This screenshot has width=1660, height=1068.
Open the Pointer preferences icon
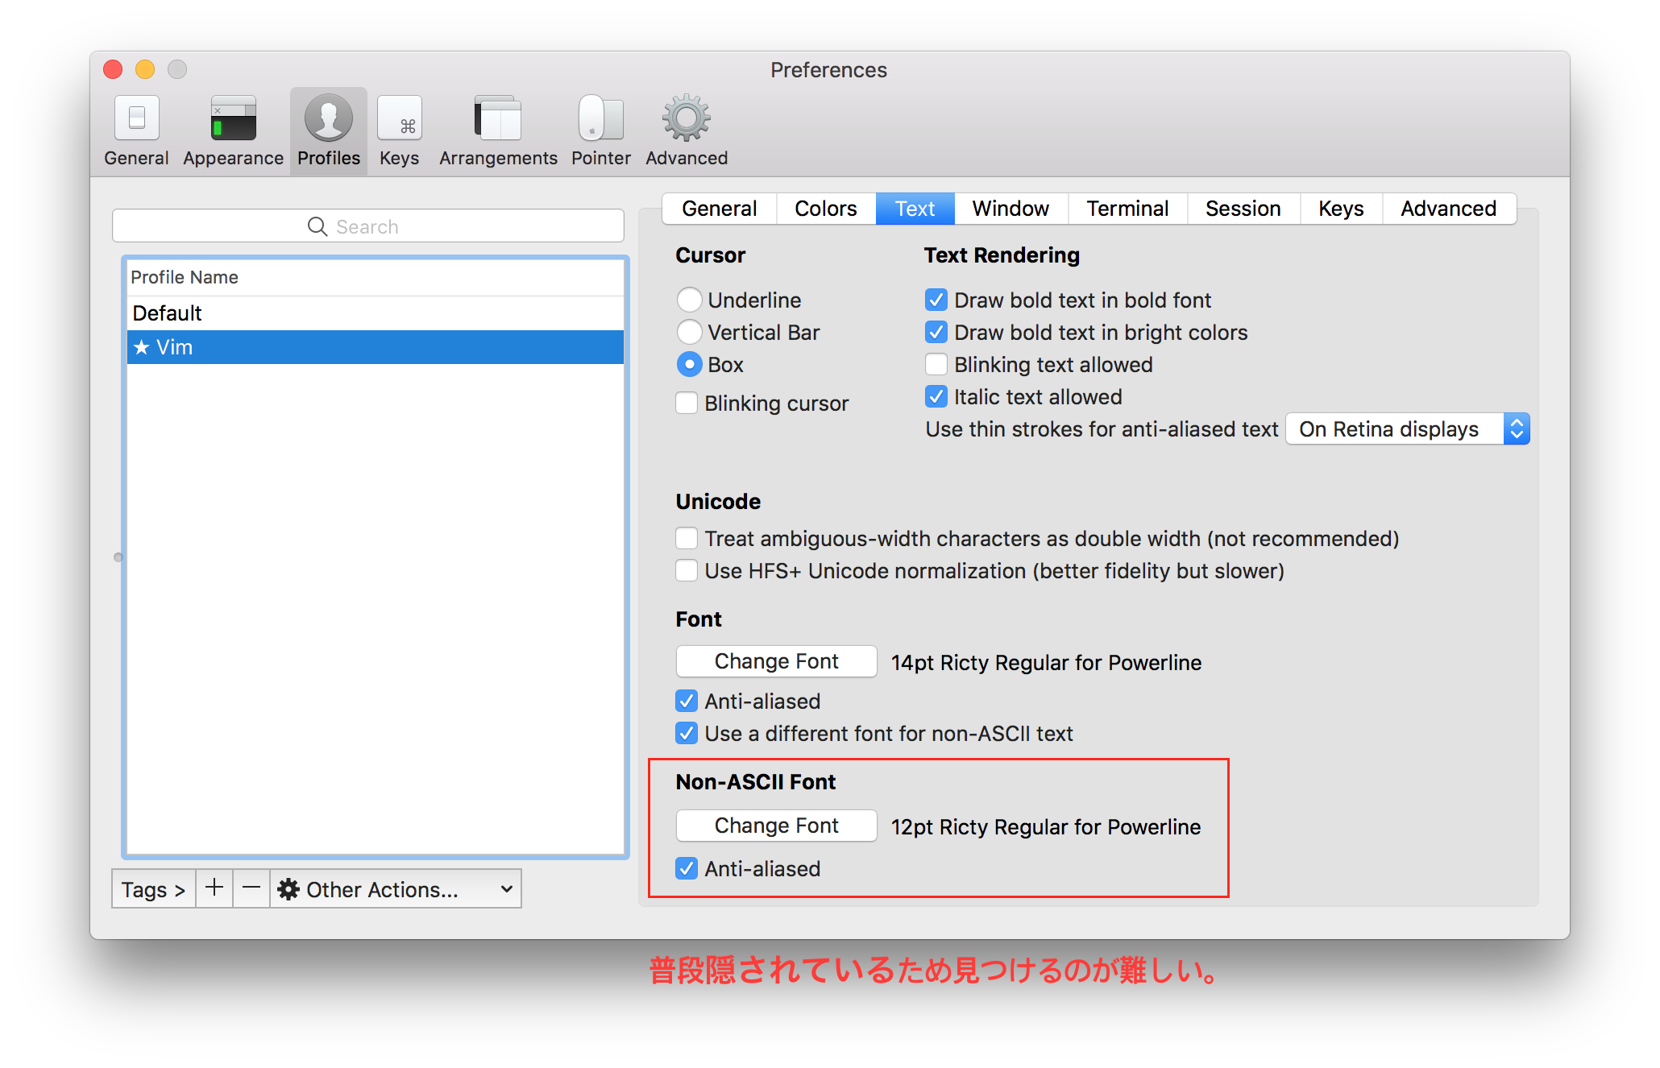click(600, 129)
